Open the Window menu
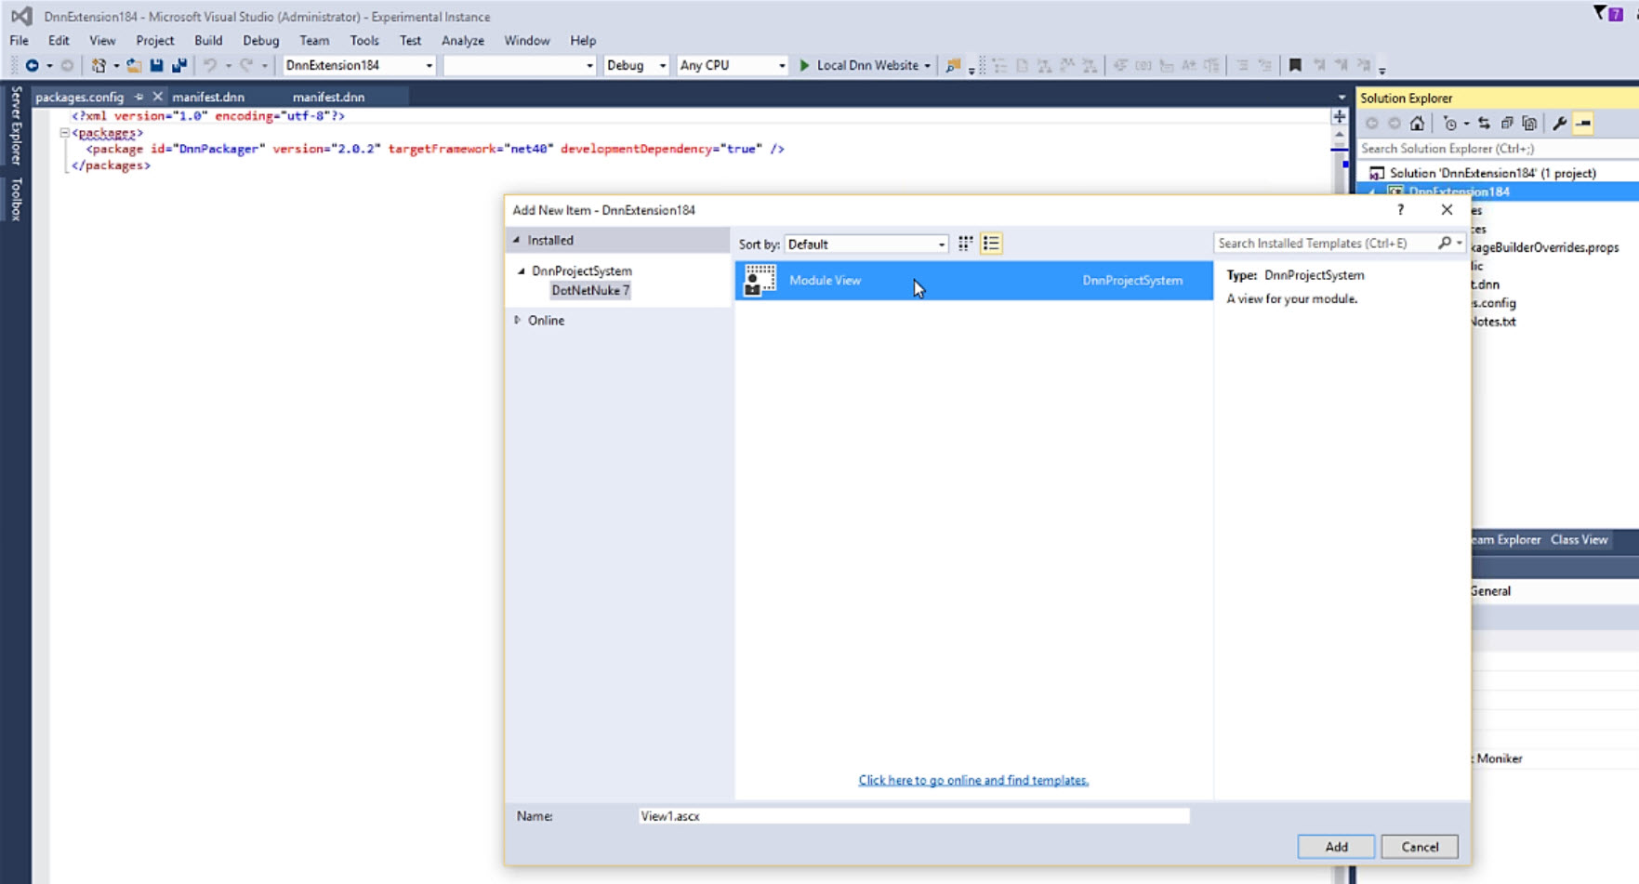 pyautogui.click(x=527, y=40)
